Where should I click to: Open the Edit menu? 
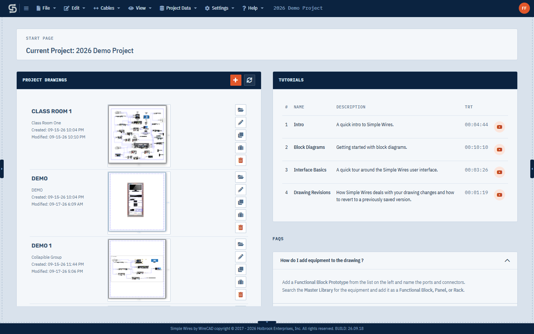point(75,8)
